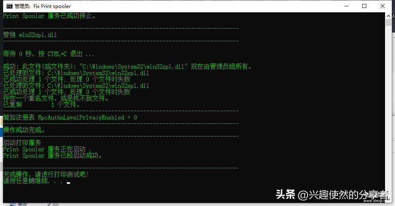Click the 'RpcAuthnLevelPrivacyEnabled = 0' registry line
The image size is (395, 206).
(70, 117)
